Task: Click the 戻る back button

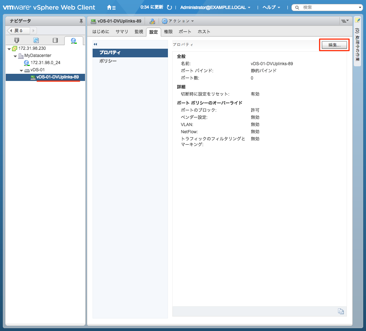Action: coord(18,30)
